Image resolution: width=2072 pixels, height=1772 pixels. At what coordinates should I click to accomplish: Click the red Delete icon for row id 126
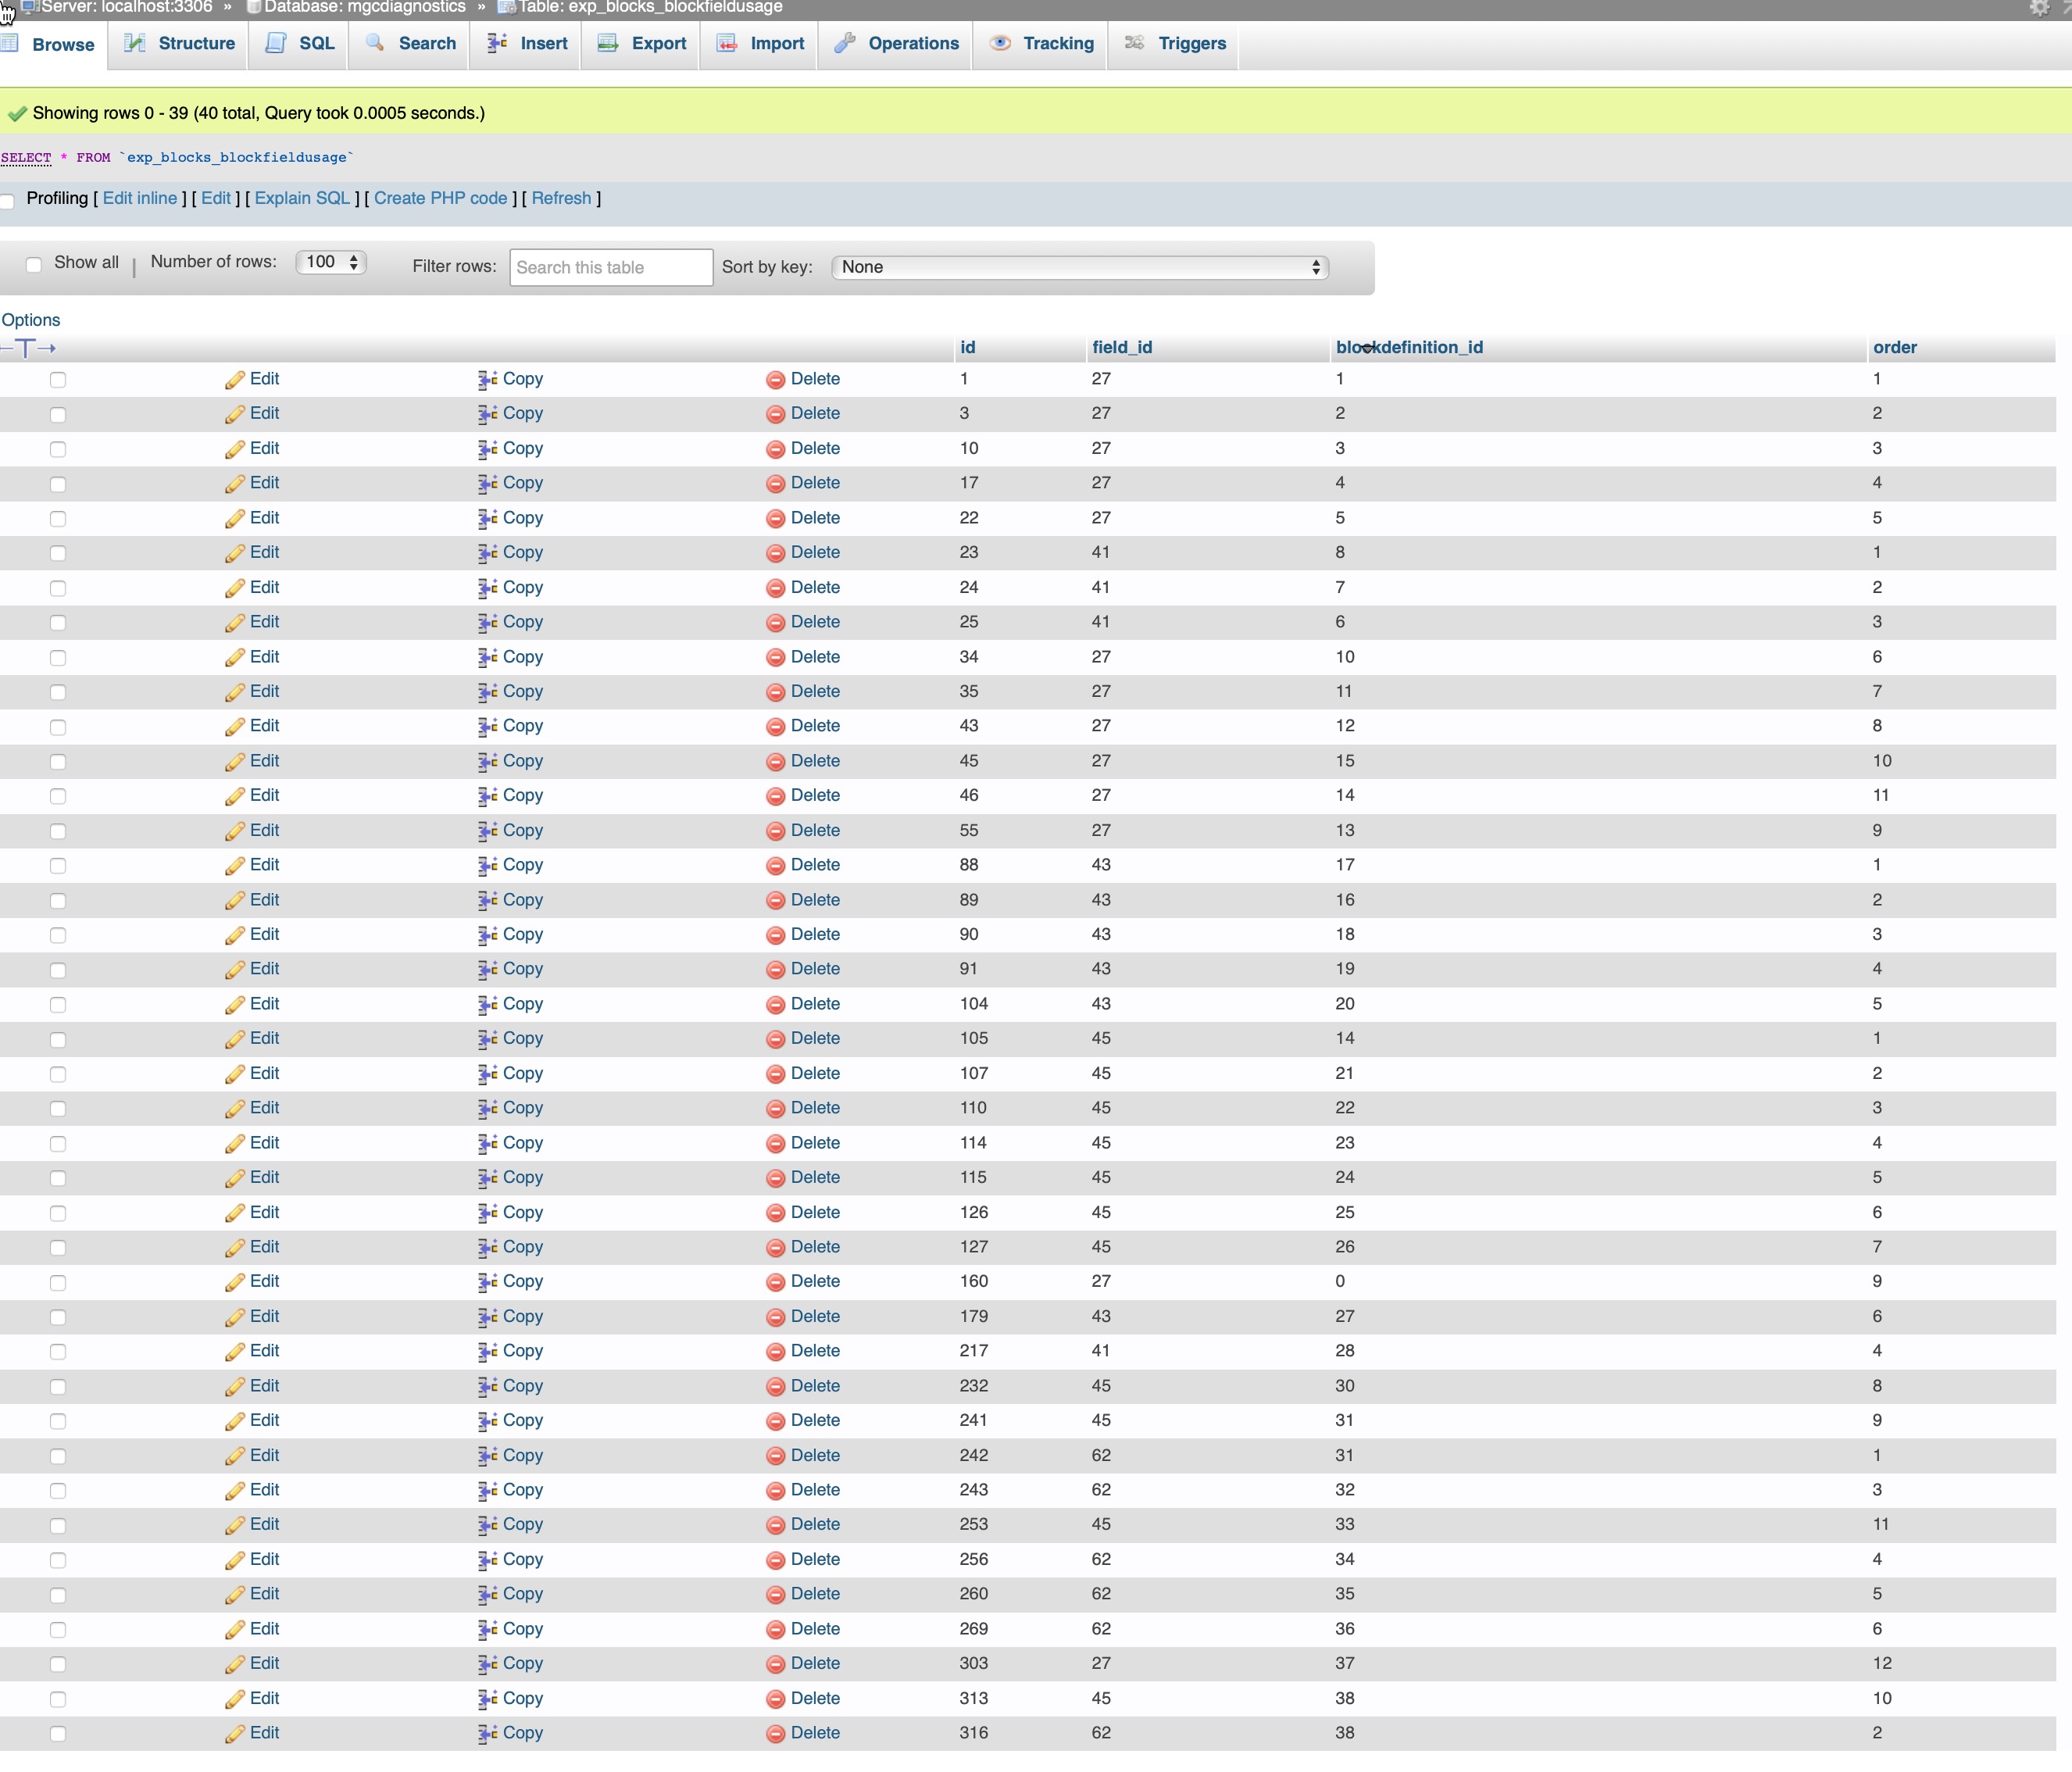(775, 1213)
